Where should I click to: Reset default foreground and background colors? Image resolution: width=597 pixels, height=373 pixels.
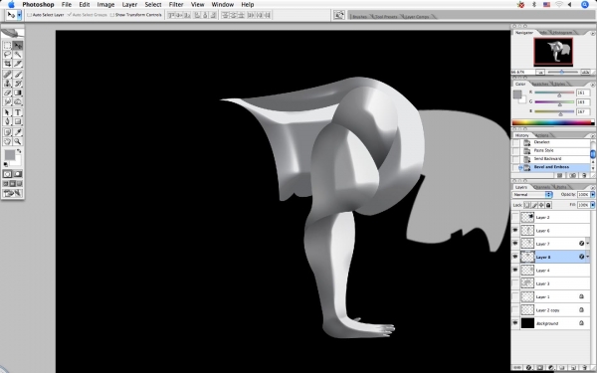click(5, 164)
